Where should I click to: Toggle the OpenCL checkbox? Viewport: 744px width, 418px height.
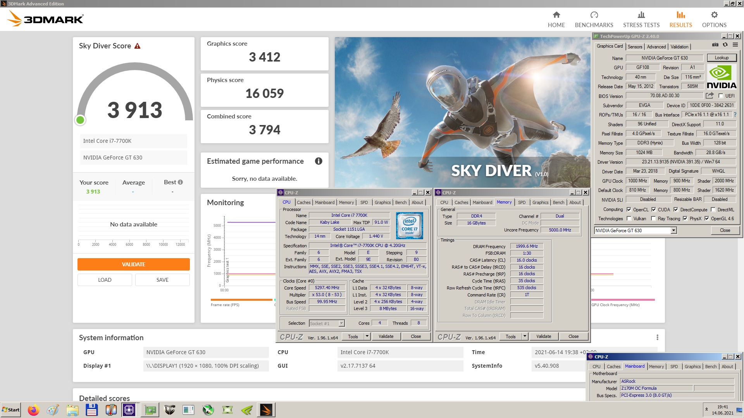point(629,209)
